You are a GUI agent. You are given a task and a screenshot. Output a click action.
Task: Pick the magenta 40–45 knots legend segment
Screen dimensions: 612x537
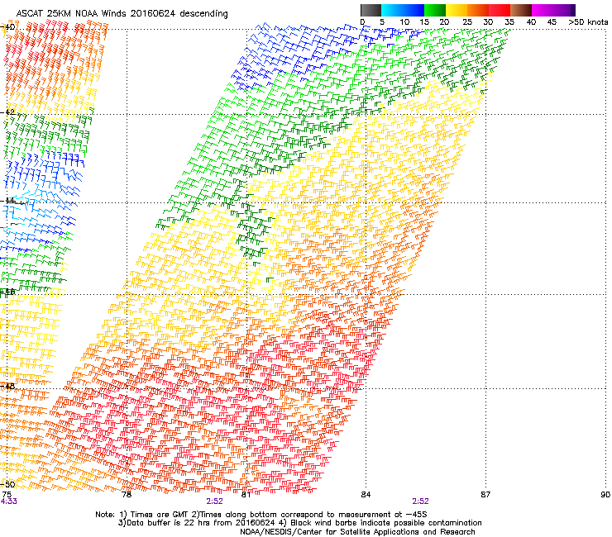543,10
